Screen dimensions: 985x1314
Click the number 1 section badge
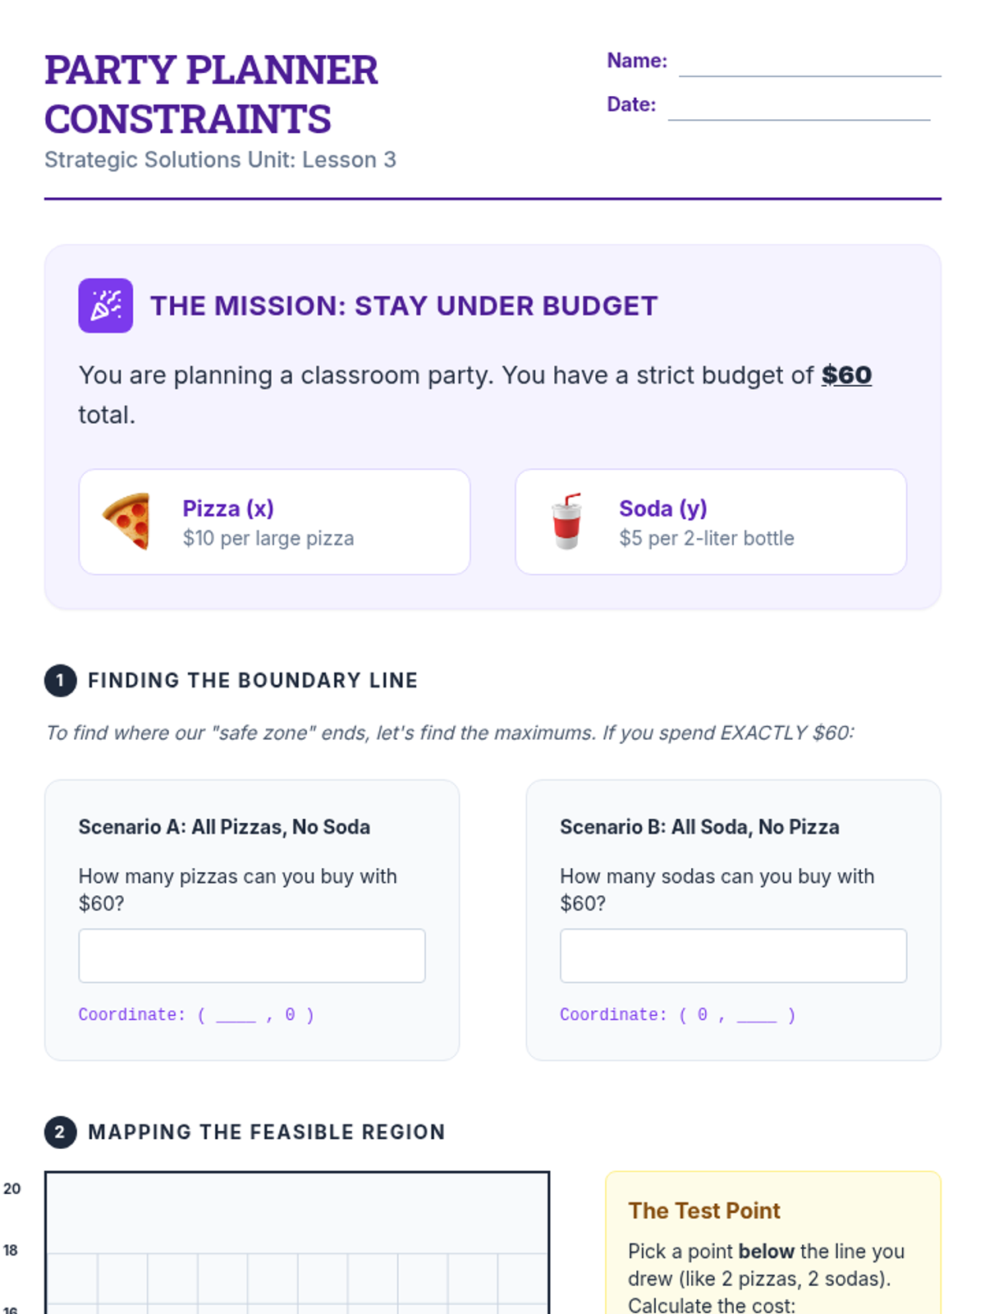(x=60, y=680)
